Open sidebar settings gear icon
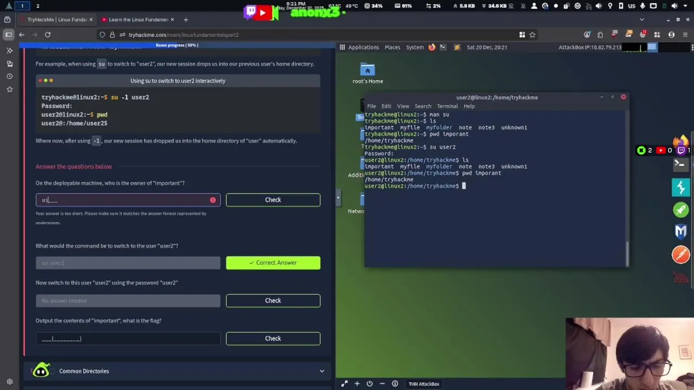 (9, 382)
